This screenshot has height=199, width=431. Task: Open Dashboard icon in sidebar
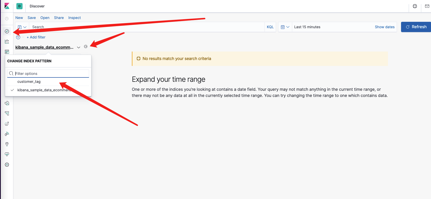pyautogui.click(x=7, y=52)
